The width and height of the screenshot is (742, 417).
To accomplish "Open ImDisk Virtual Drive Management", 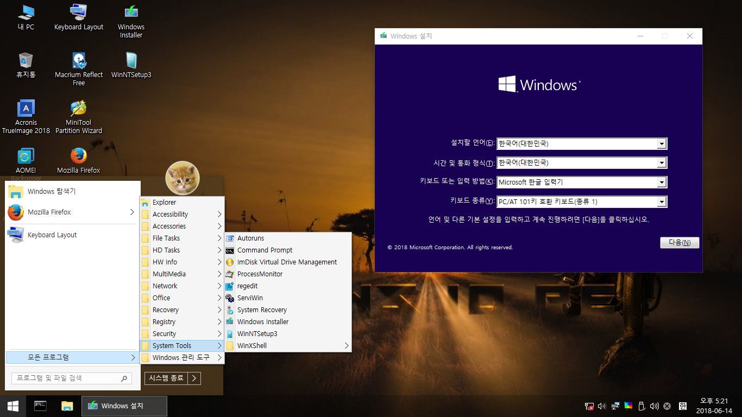I will [288, 262].
